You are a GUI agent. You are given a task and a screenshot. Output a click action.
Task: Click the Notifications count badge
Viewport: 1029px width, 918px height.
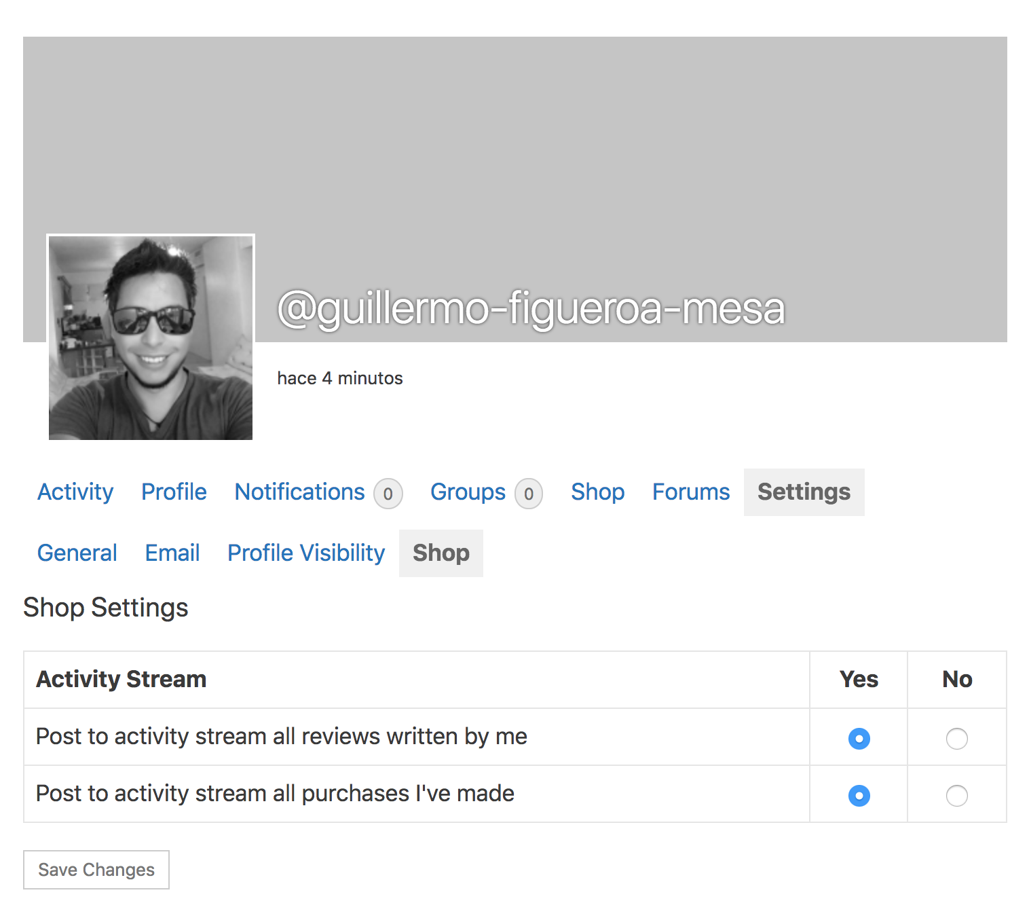click(388, 494)
